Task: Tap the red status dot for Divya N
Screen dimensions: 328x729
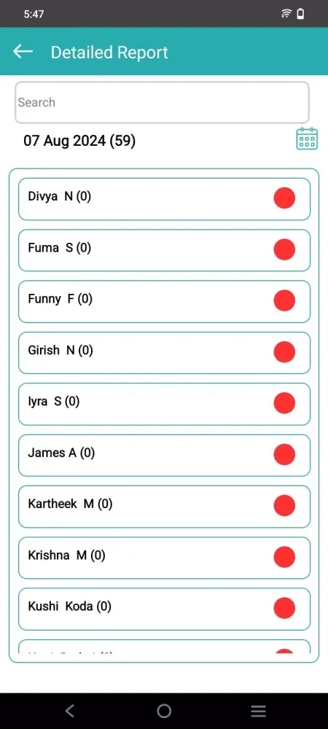Action: pyautogui.click(x=284, y=198)
